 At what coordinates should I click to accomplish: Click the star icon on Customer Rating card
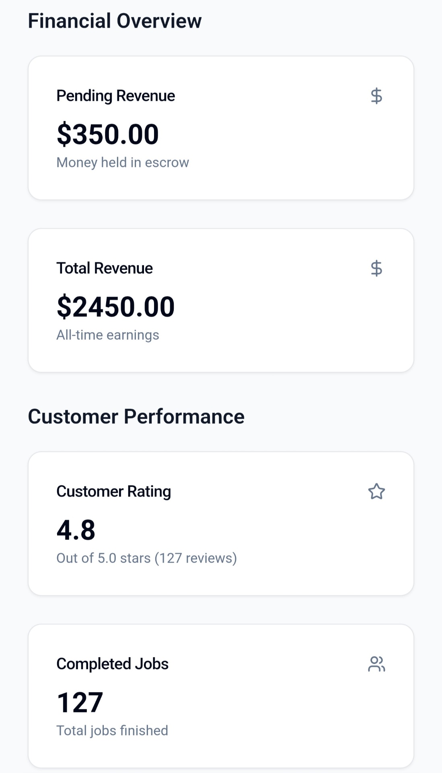point(376,492)
